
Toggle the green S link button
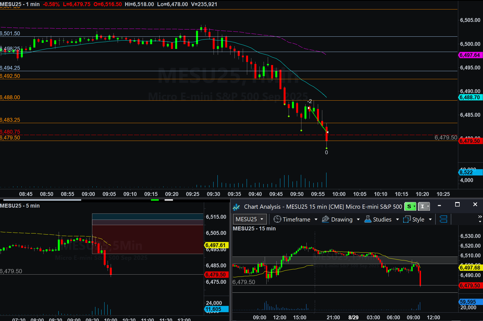pos(410,206)
